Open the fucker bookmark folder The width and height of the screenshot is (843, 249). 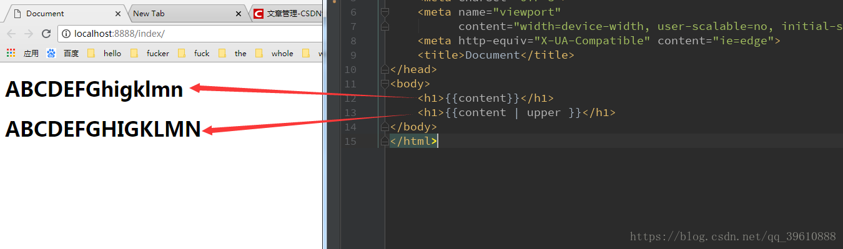150,54
